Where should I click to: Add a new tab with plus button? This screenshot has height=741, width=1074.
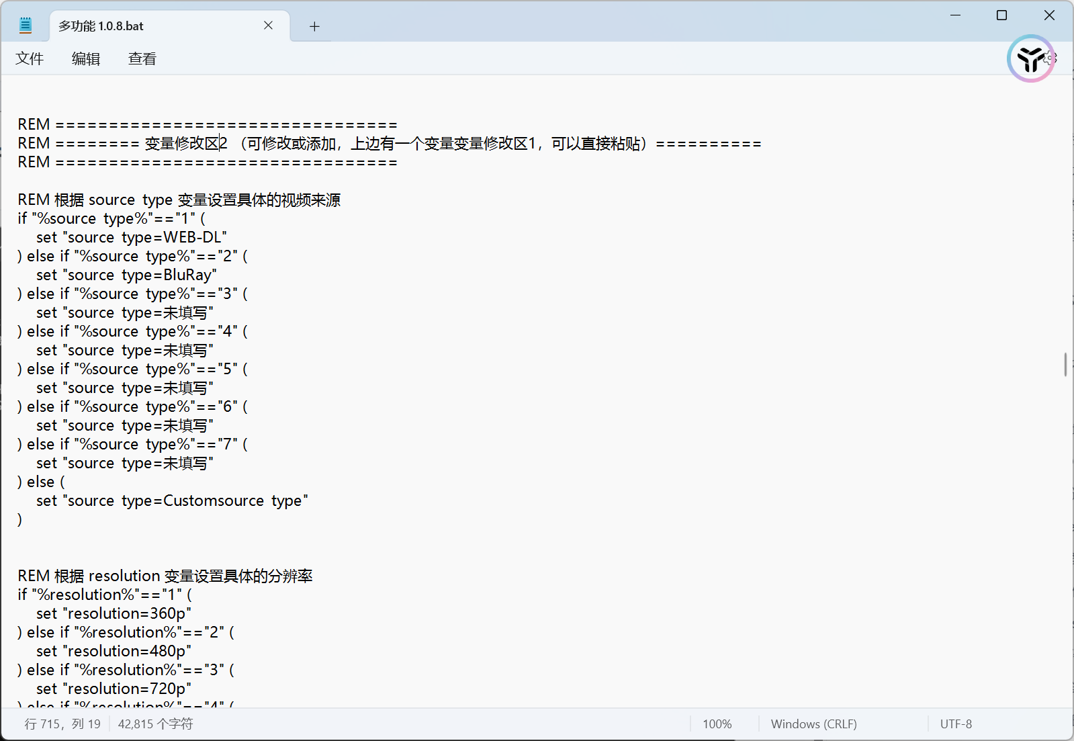314,26
